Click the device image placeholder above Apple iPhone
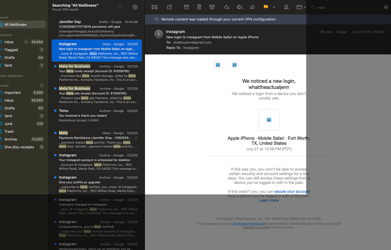Viewport: 391px width, 250px height. click(269, 120)
